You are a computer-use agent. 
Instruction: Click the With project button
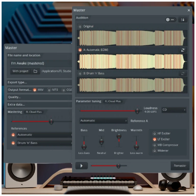click(20, 71)
